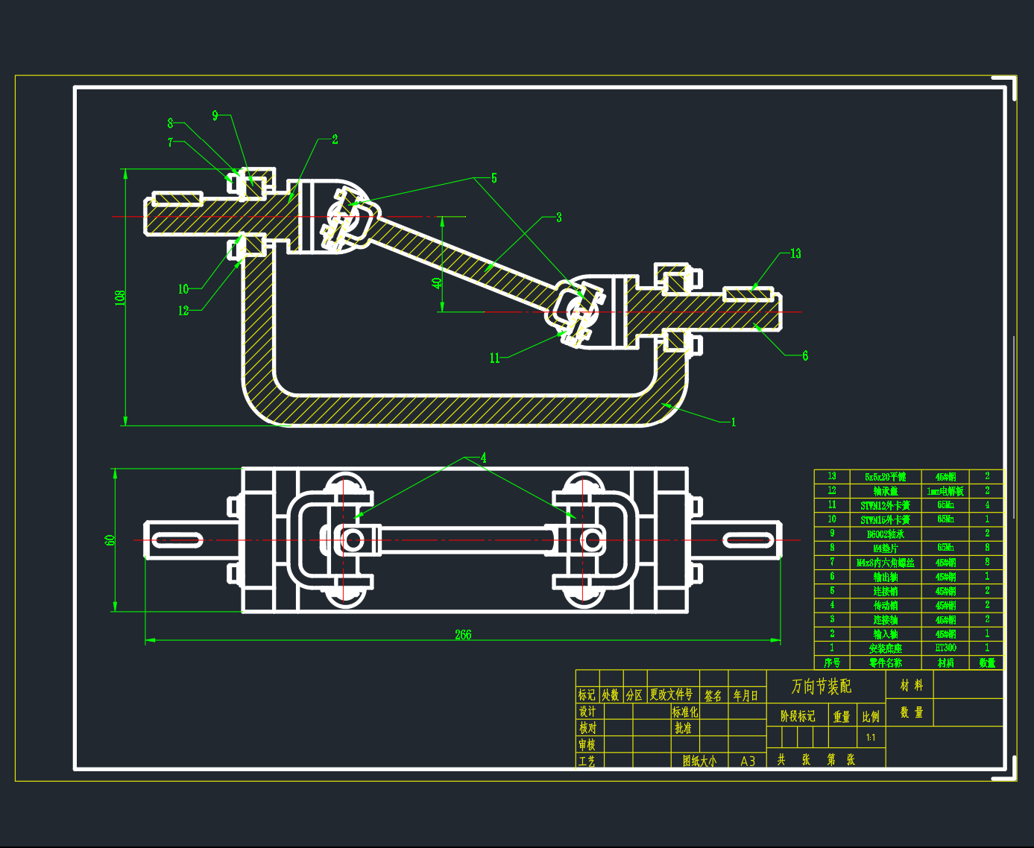Click parts list cell 'M4x8内六角螺丝'
This screenshot has width=1034, height=848.
pyautogui.click(x=886, y=563)
